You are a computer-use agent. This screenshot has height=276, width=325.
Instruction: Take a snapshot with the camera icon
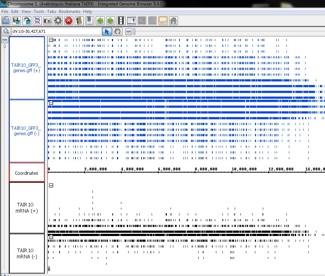pyautogui.click(x=48, y=21)
